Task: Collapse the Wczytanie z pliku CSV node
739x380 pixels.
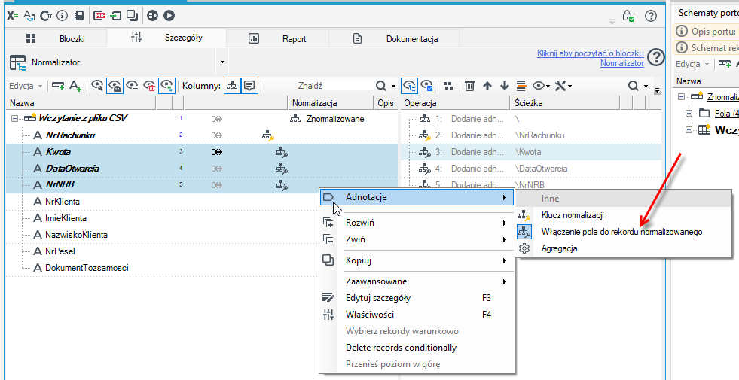Action: click(x=14, y=119)
